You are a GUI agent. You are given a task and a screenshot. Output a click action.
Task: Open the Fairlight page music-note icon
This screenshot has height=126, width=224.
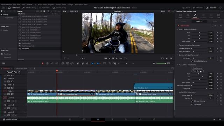(x=140, y=119)
